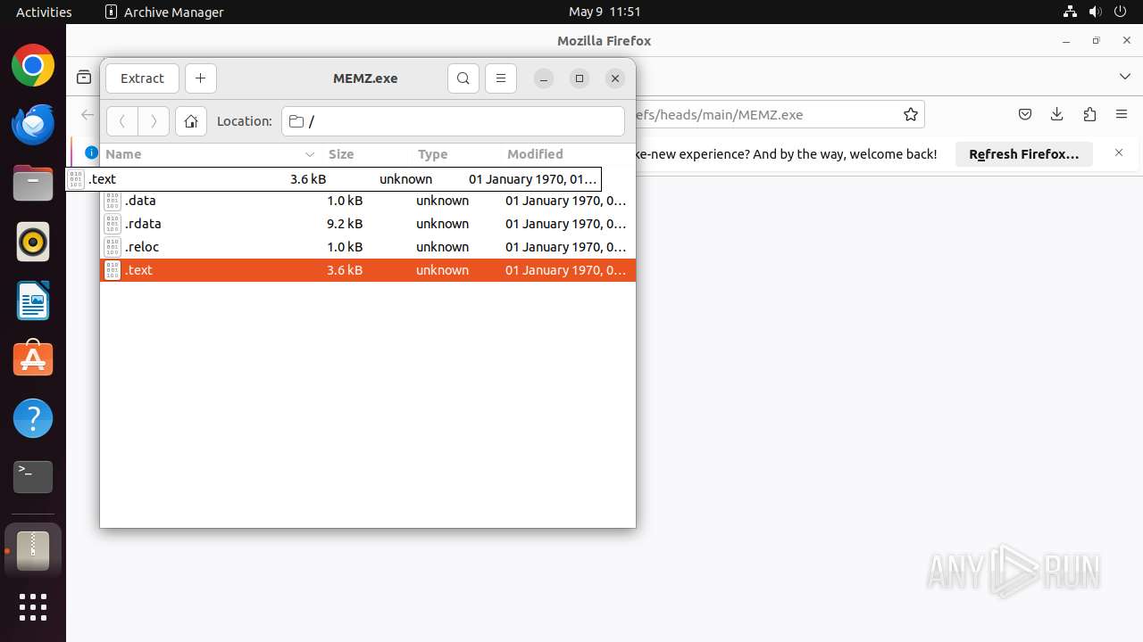
Task: Go to home location icon
Action: 191,121
